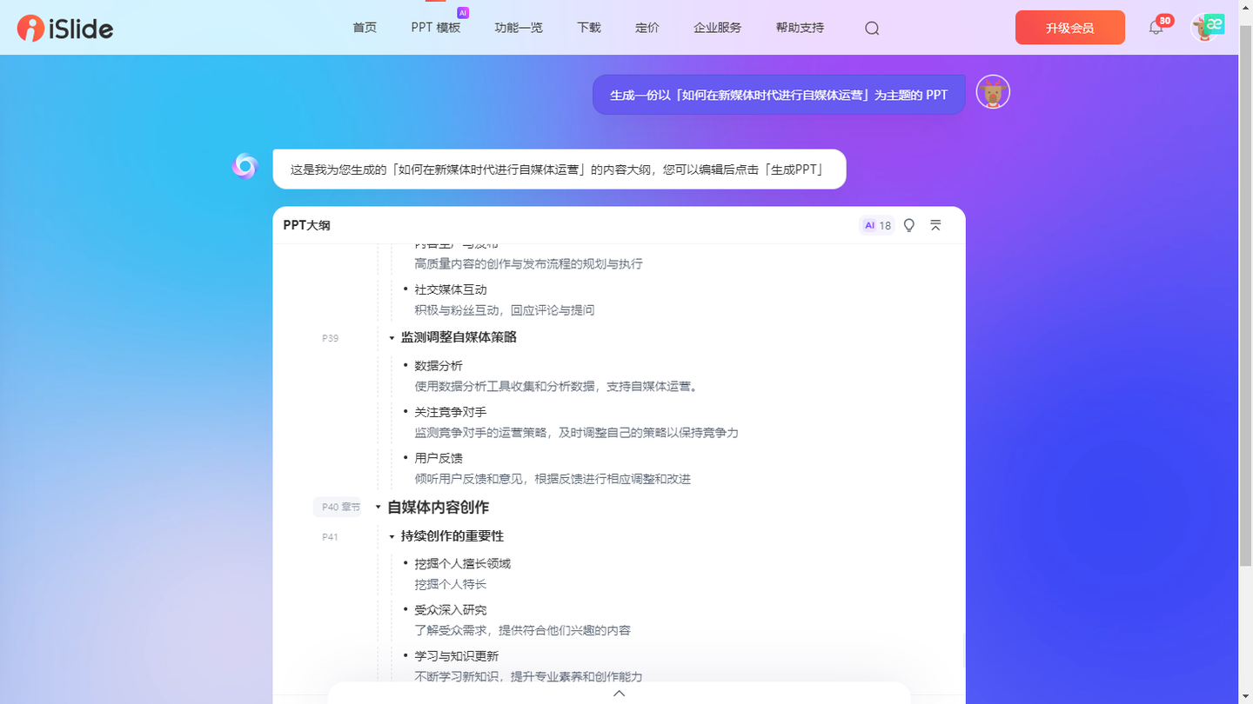The height and width of the screenshot is (704, 1253).
Task: Open search via the magnifier icon
Action: [871, 27]
